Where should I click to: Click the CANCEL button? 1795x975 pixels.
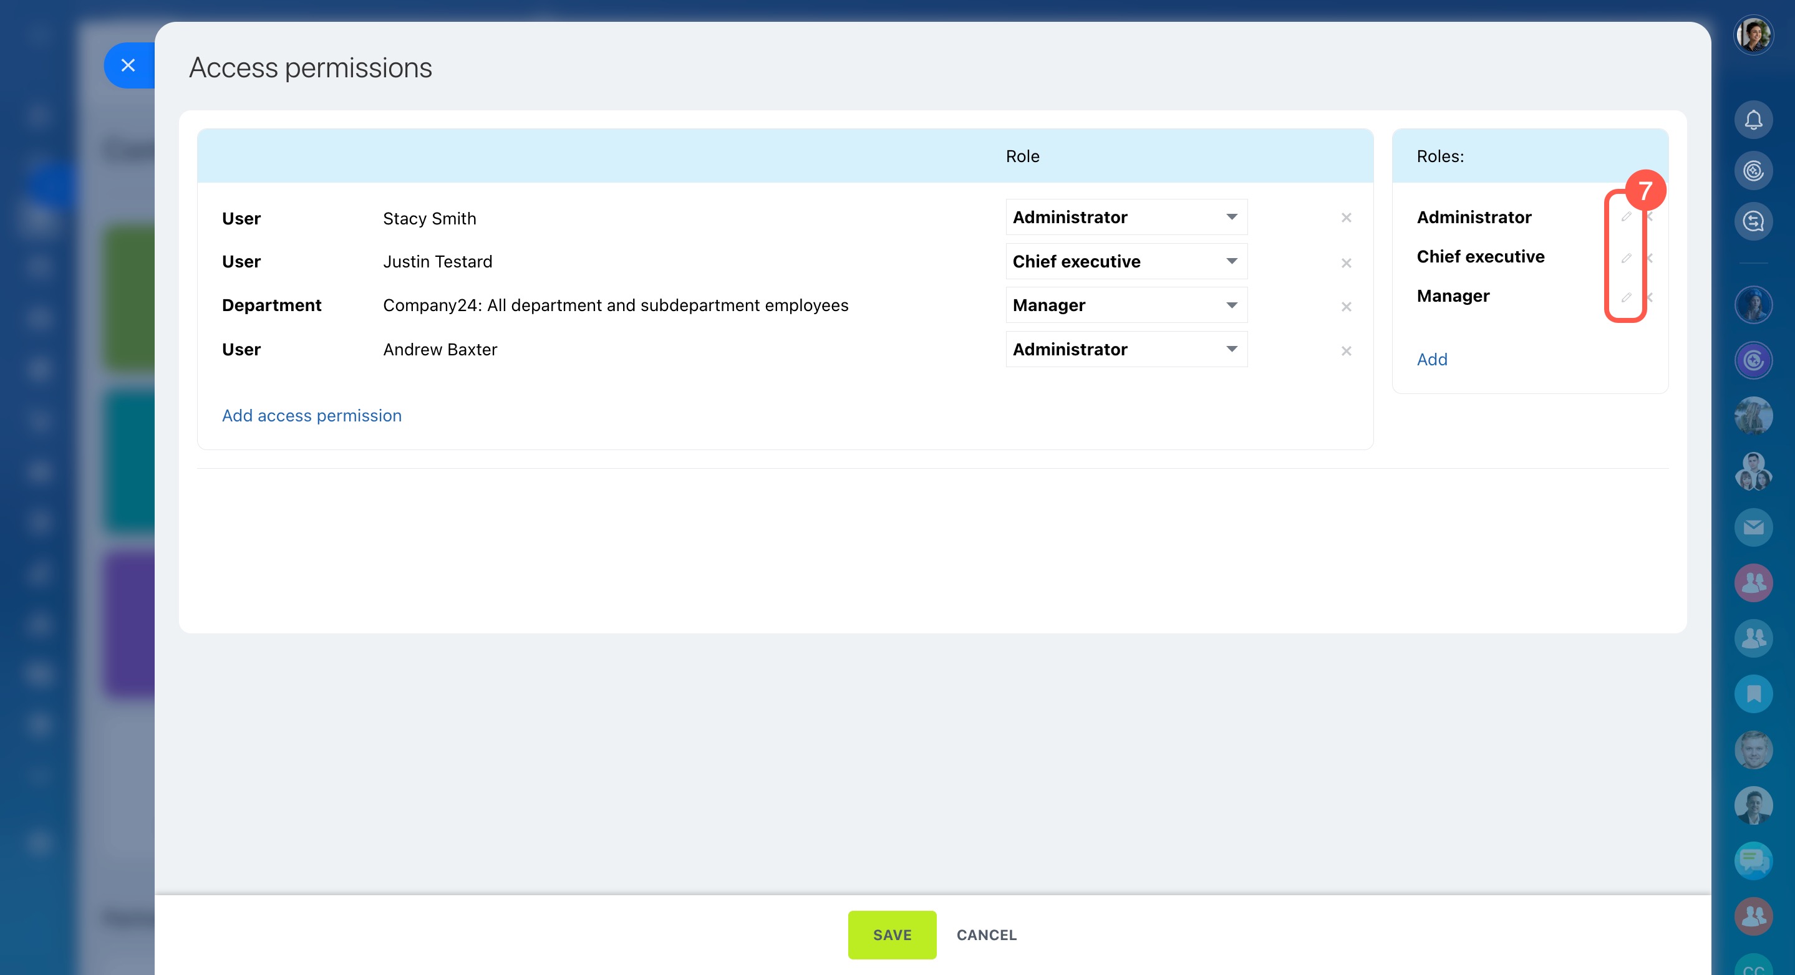click(x=985, y=934)
